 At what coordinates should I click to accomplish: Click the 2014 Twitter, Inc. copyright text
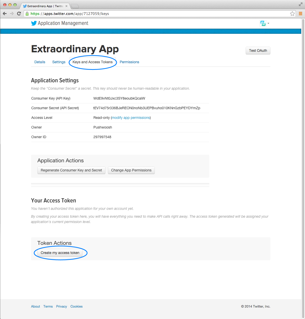click(256, 307)
